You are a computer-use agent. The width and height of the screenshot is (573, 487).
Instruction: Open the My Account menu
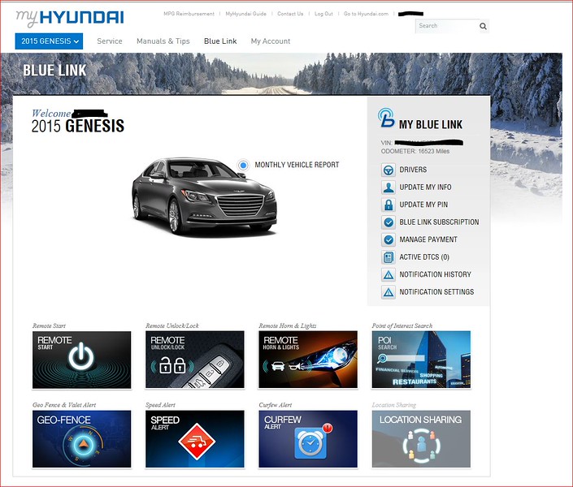271,41
